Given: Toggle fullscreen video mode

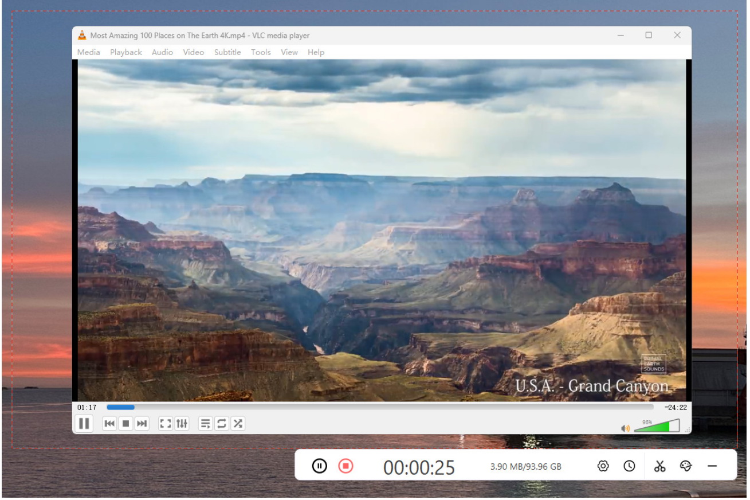Looking at the screenshot, I should tap(166, 424).
